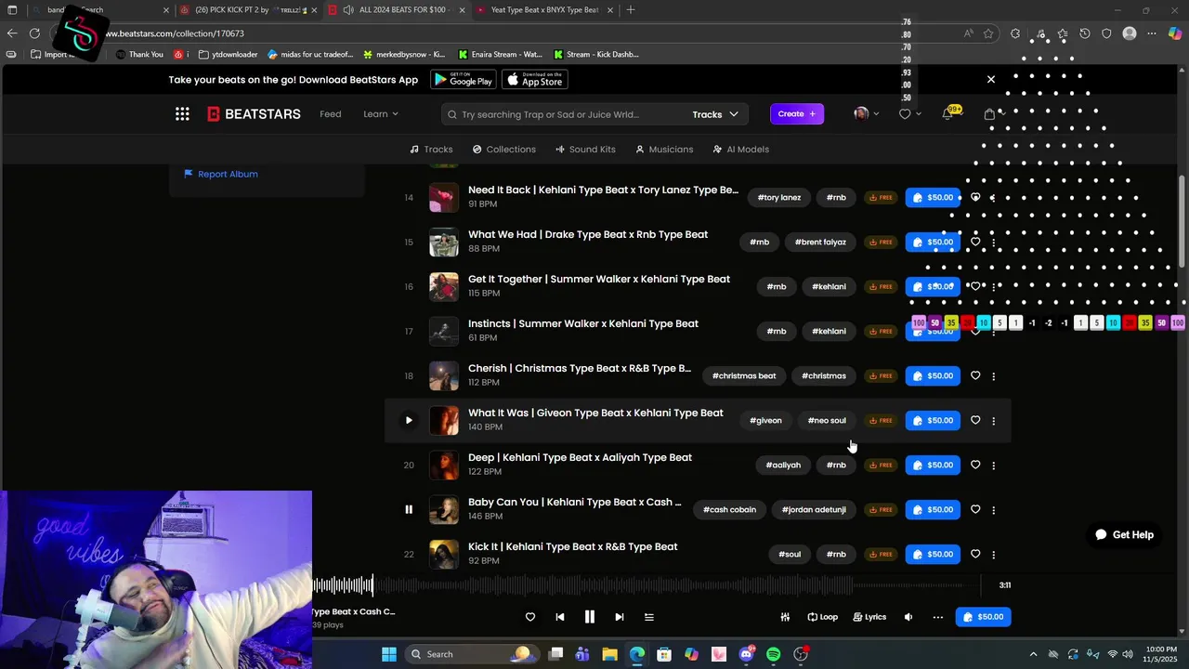Mute the player volume
Screen dimensions: 1189x669
click(908, 617)
